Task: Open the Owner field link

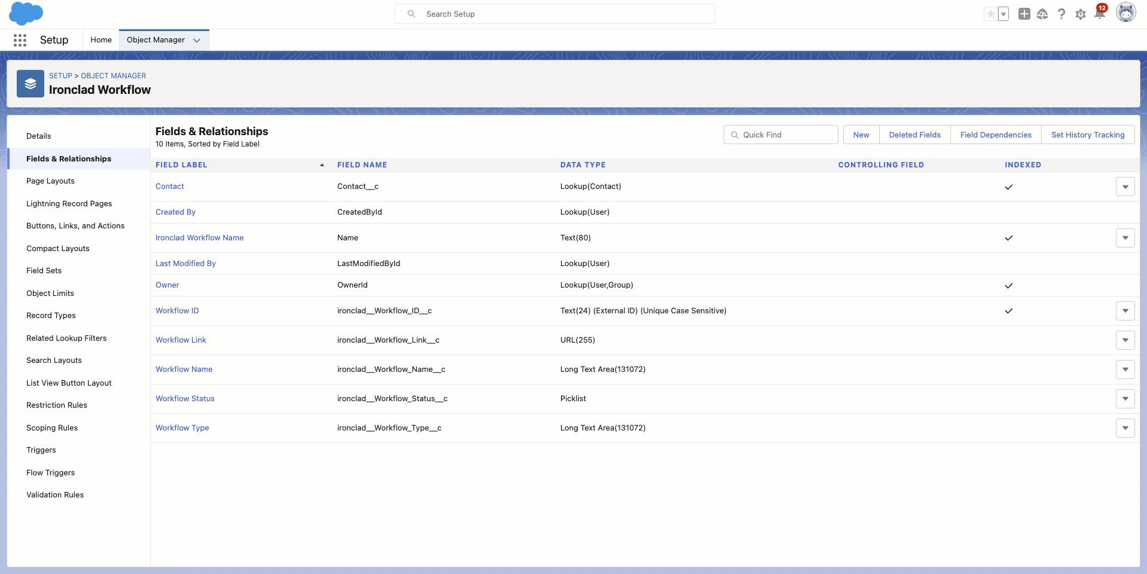Action: [167, 285]
